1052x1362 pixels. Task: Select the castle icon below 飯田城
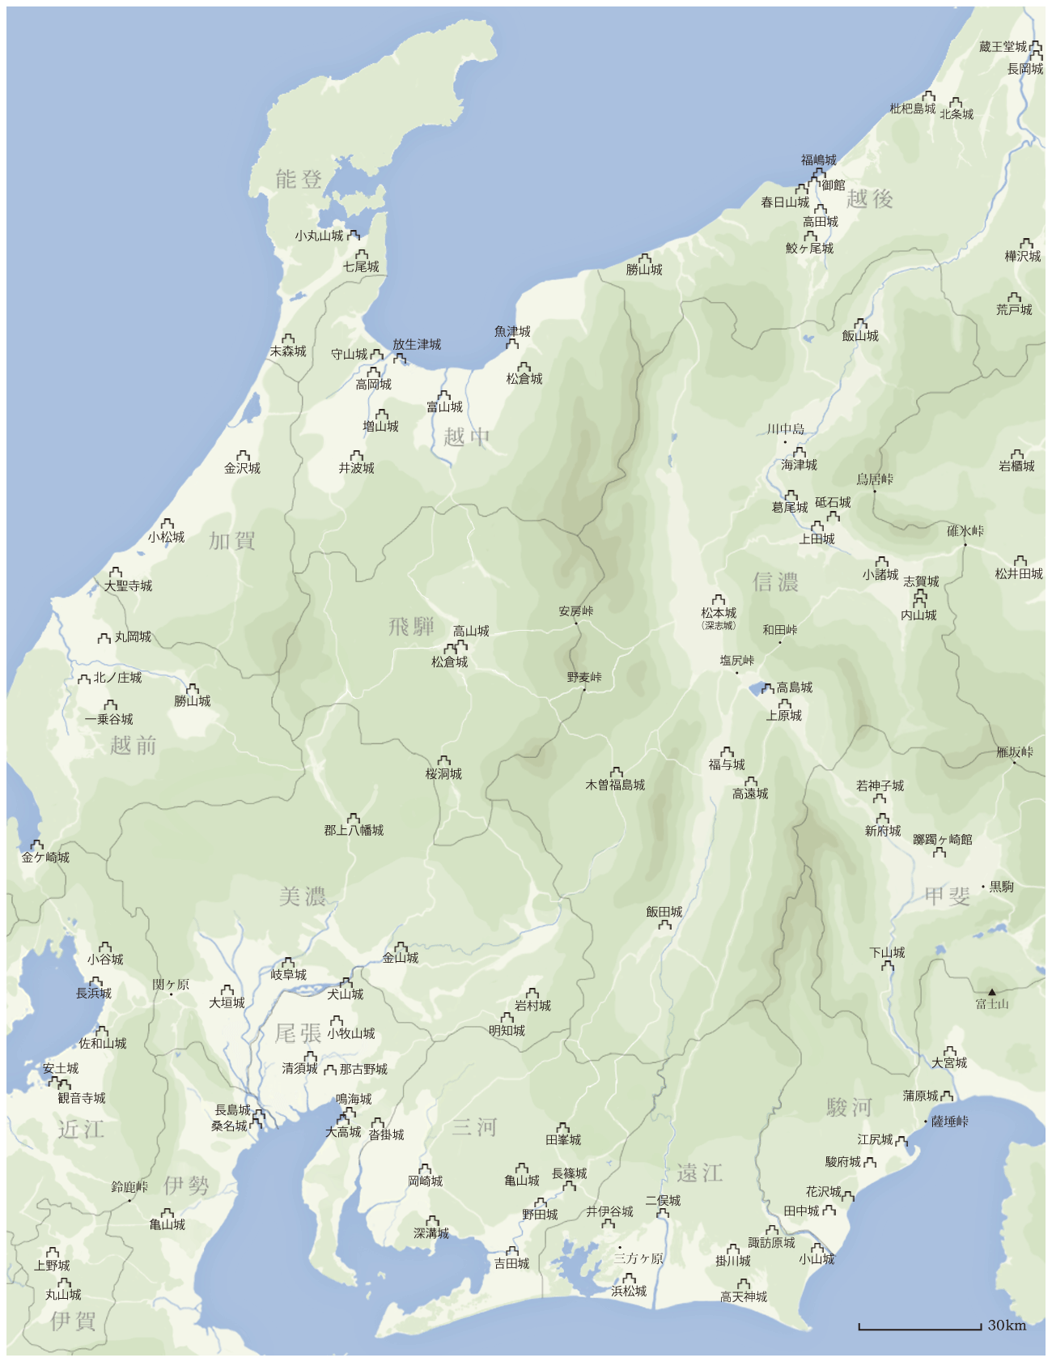[664, 924]
